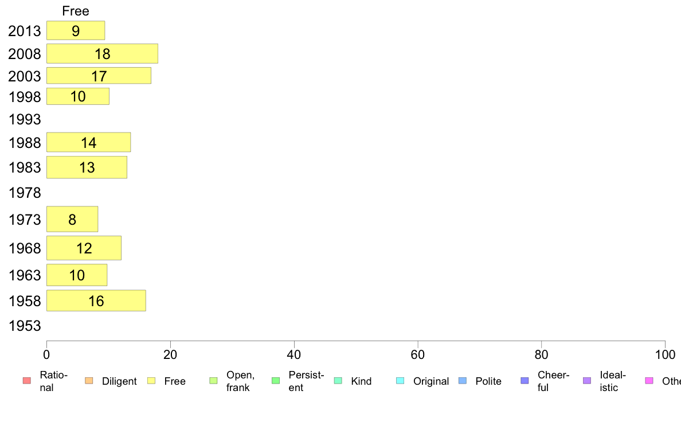The width and height of the screenshot is (681, 422).
Task: Click the blue Polite legend swatch
Action: (x=463, y=381)
